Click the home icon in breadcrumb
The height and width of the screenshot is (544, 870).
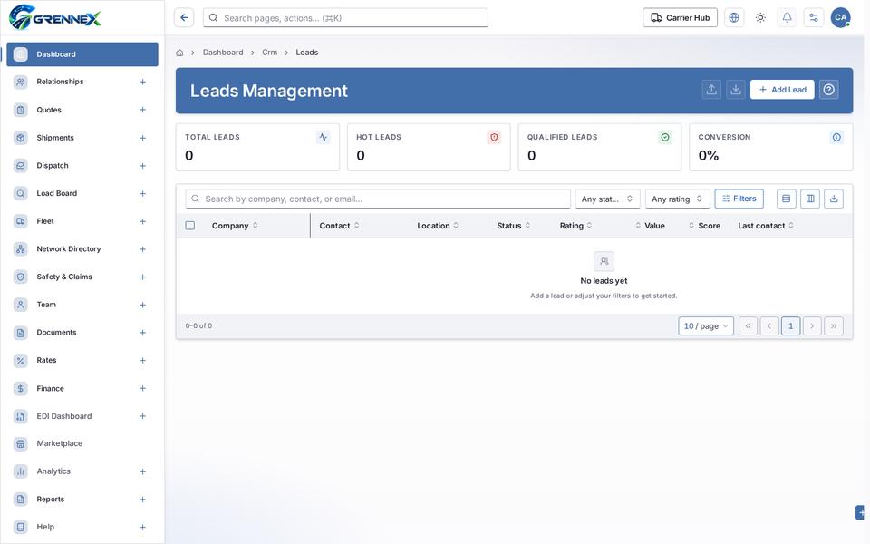point(179,53)
